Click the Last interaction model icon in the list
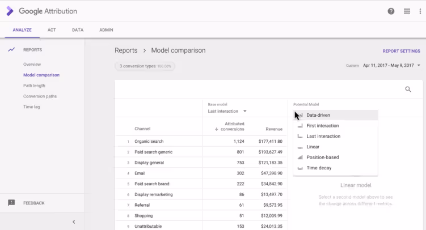The width and height of the screenshot is (426, 230). click(x=300, y=137)
